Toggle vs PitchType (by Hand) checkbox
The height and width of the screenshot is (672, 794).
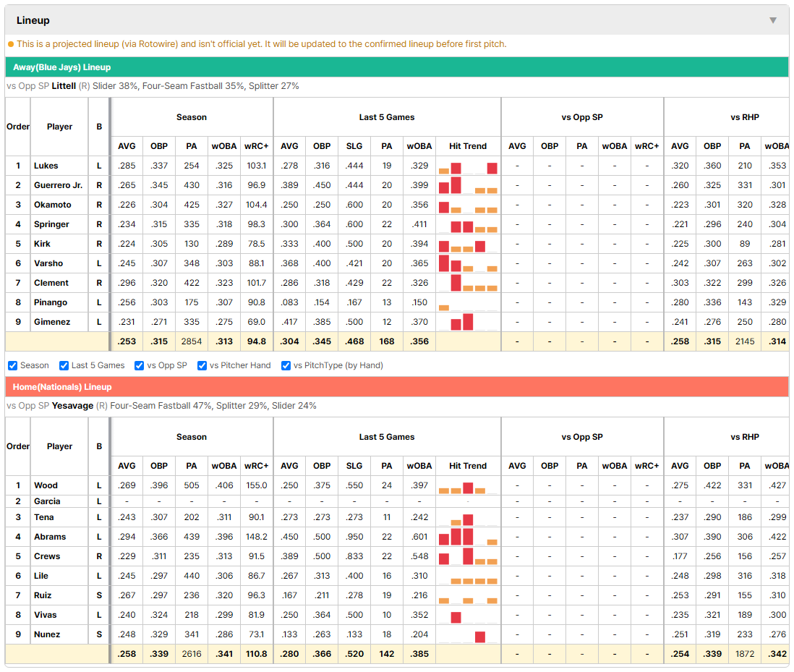(286, 365)
